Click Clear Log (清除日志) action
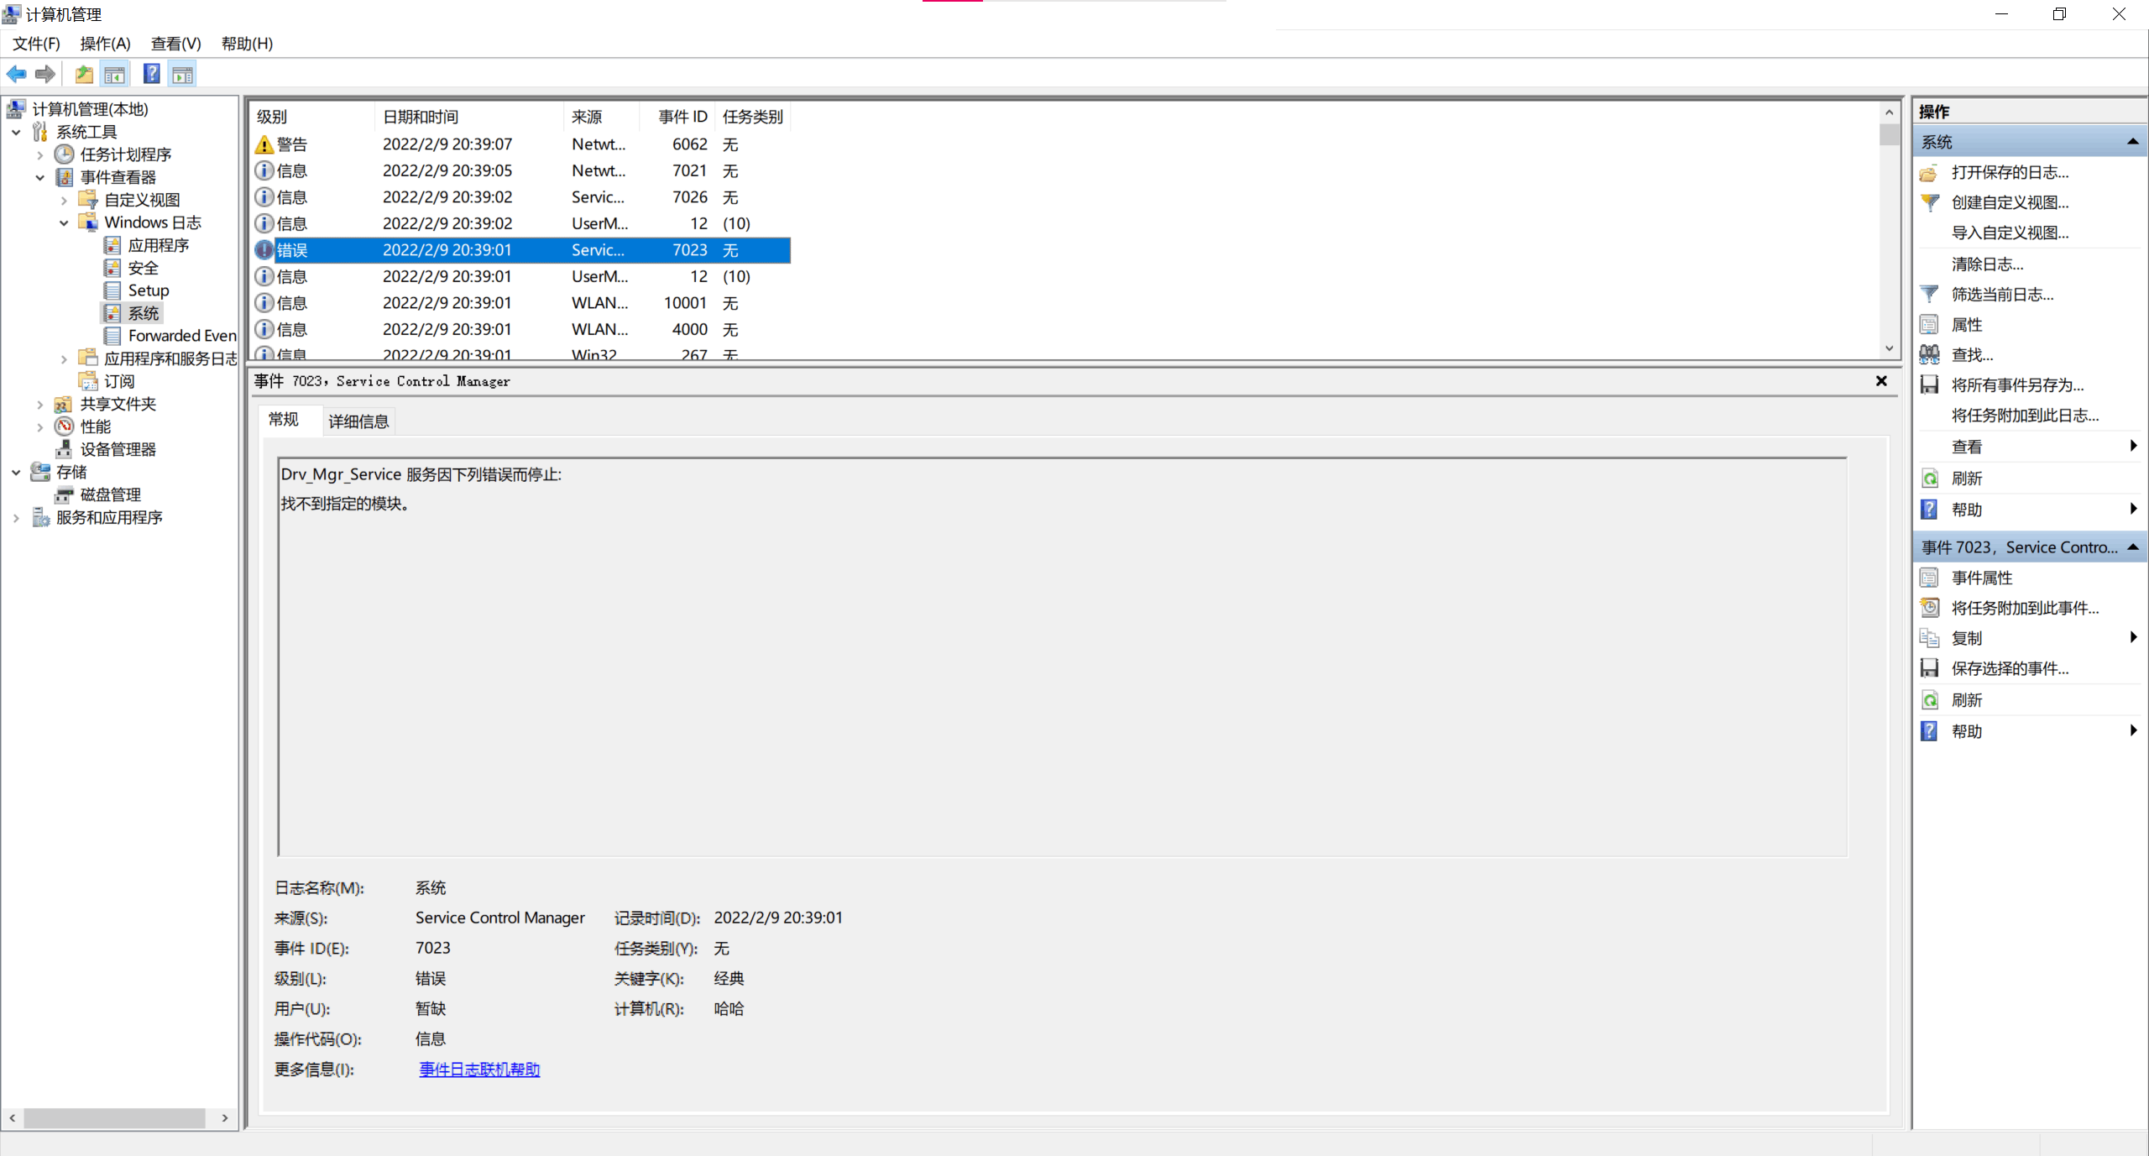The height and width of the screenshot is (1156, 2149). tap(1987, 264)
